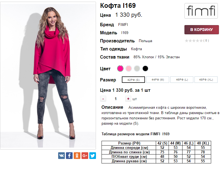Click the fimfi brand logo
This screenshot has width=222, height=169.
(201, 11)
